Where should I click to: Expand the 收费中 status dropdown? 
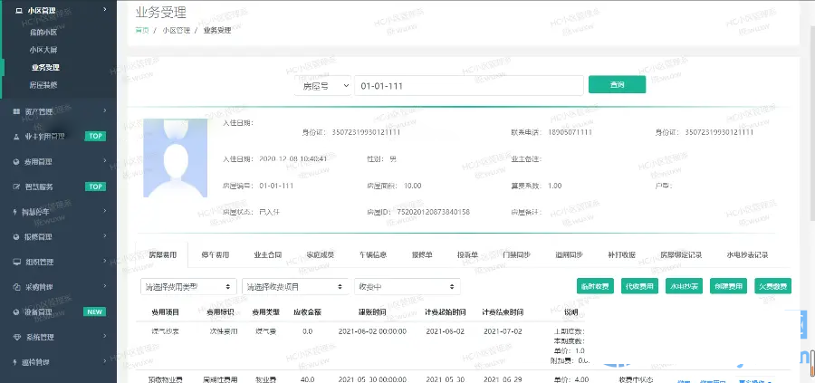click(x=407, y=286)
